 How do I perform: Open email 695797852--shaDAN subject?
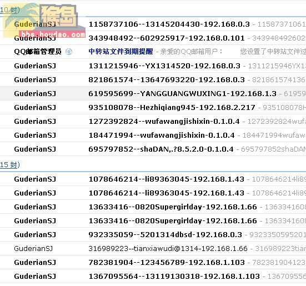click(161, 149)
